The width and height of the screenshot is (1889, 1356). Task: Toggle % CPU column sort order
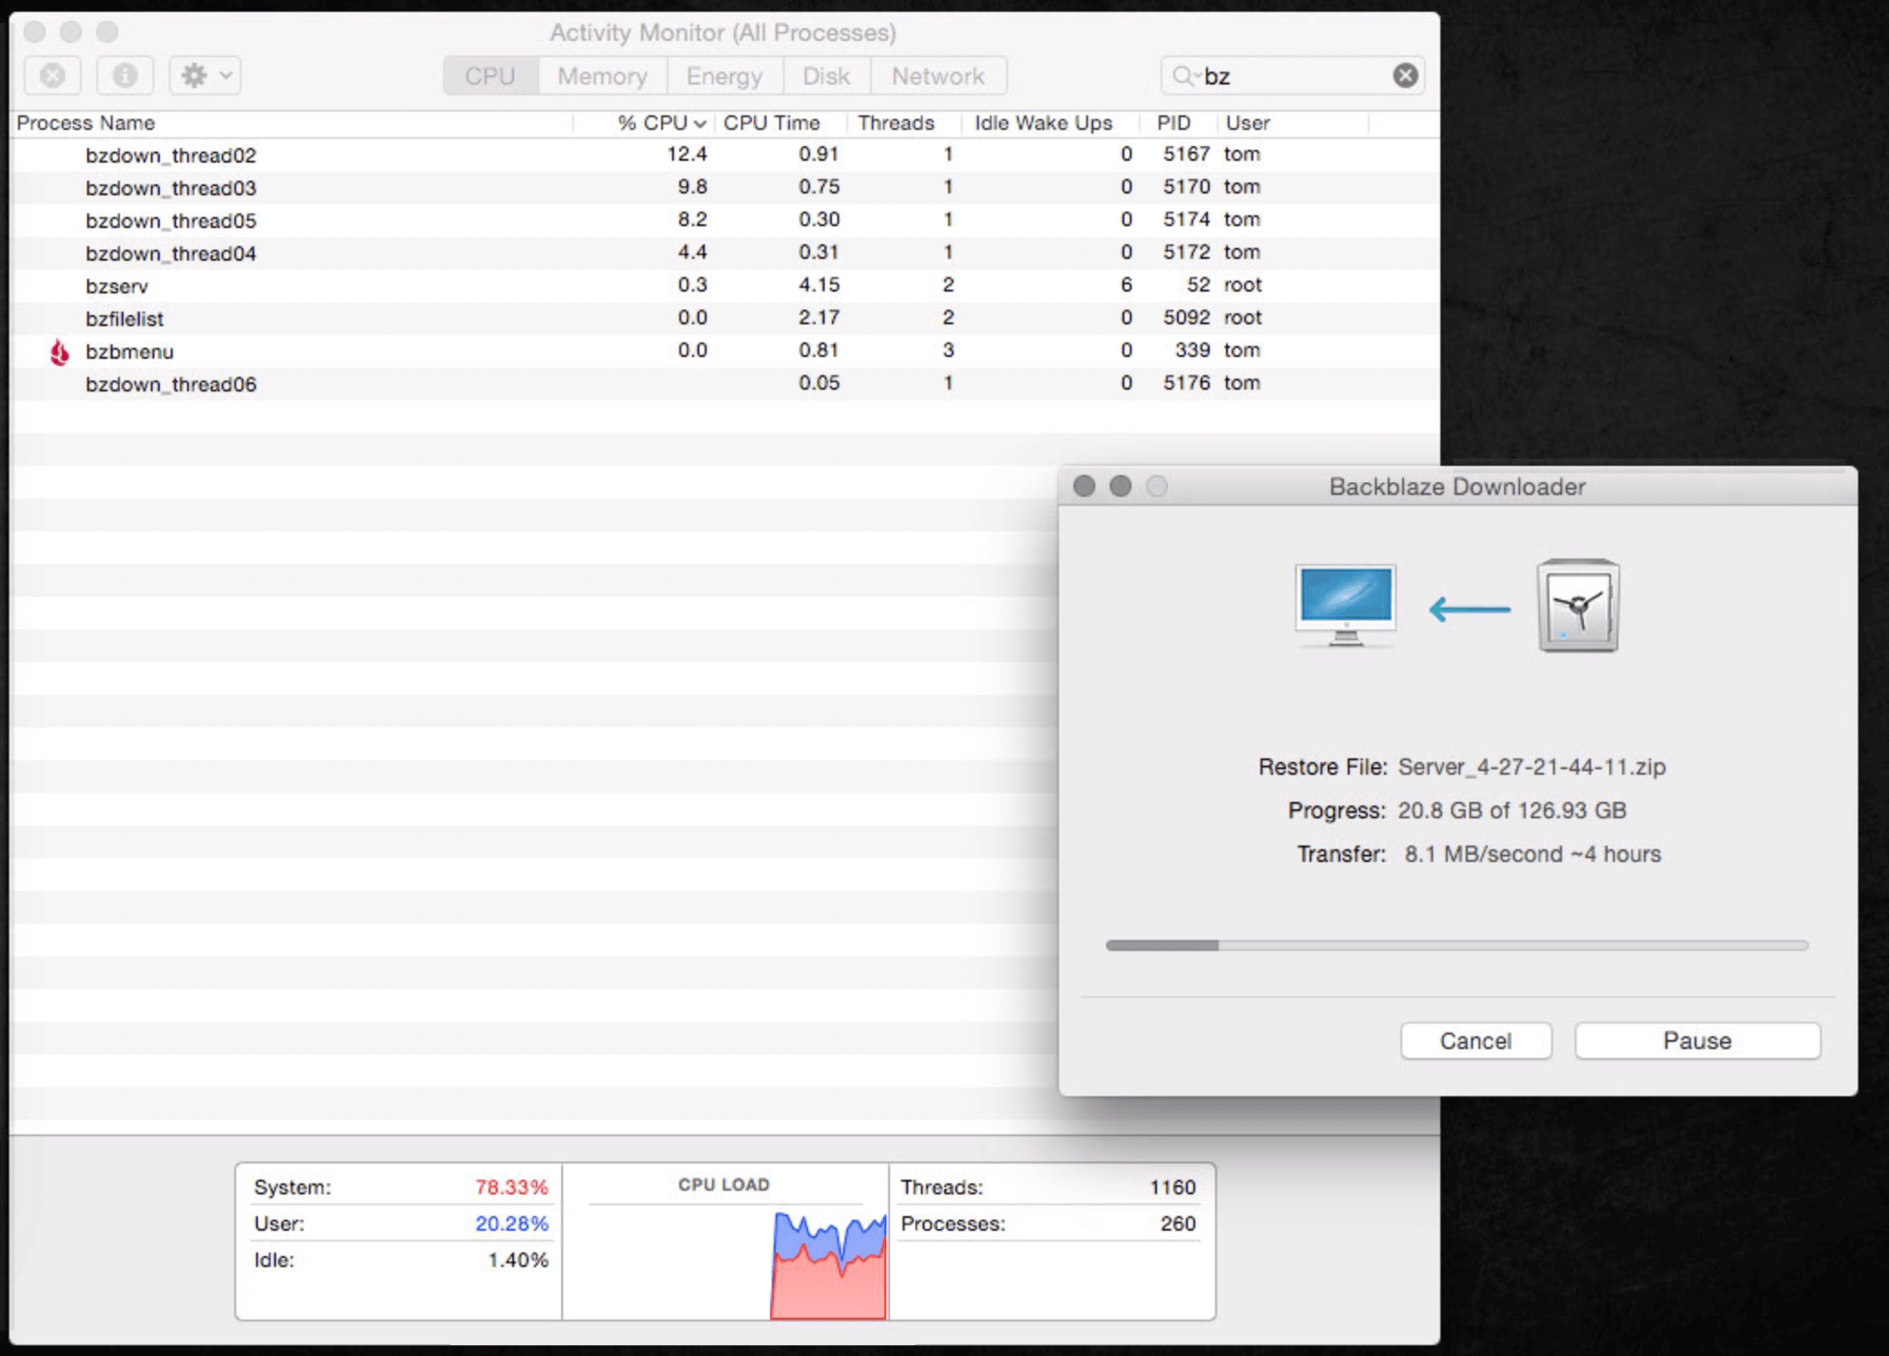pos(645,124)
